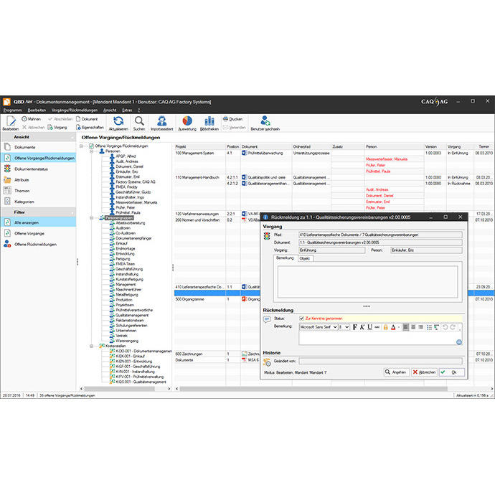
Task: Click the bullet list icon in the editor
Action: coord(429,327)
